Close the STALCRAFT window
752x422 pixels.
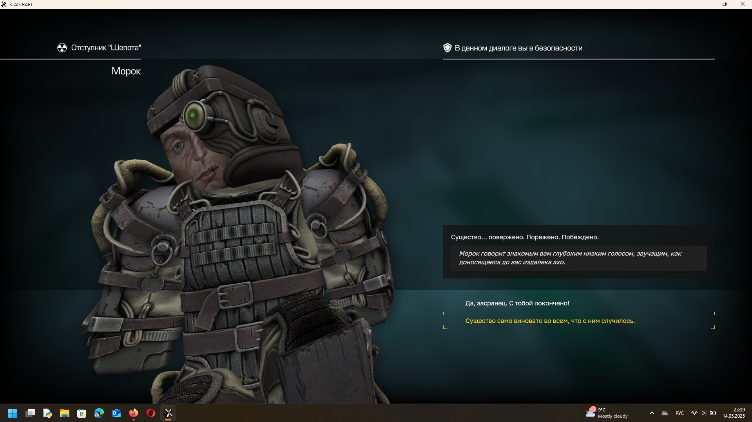pyautogui.click(x=743, y=4)
